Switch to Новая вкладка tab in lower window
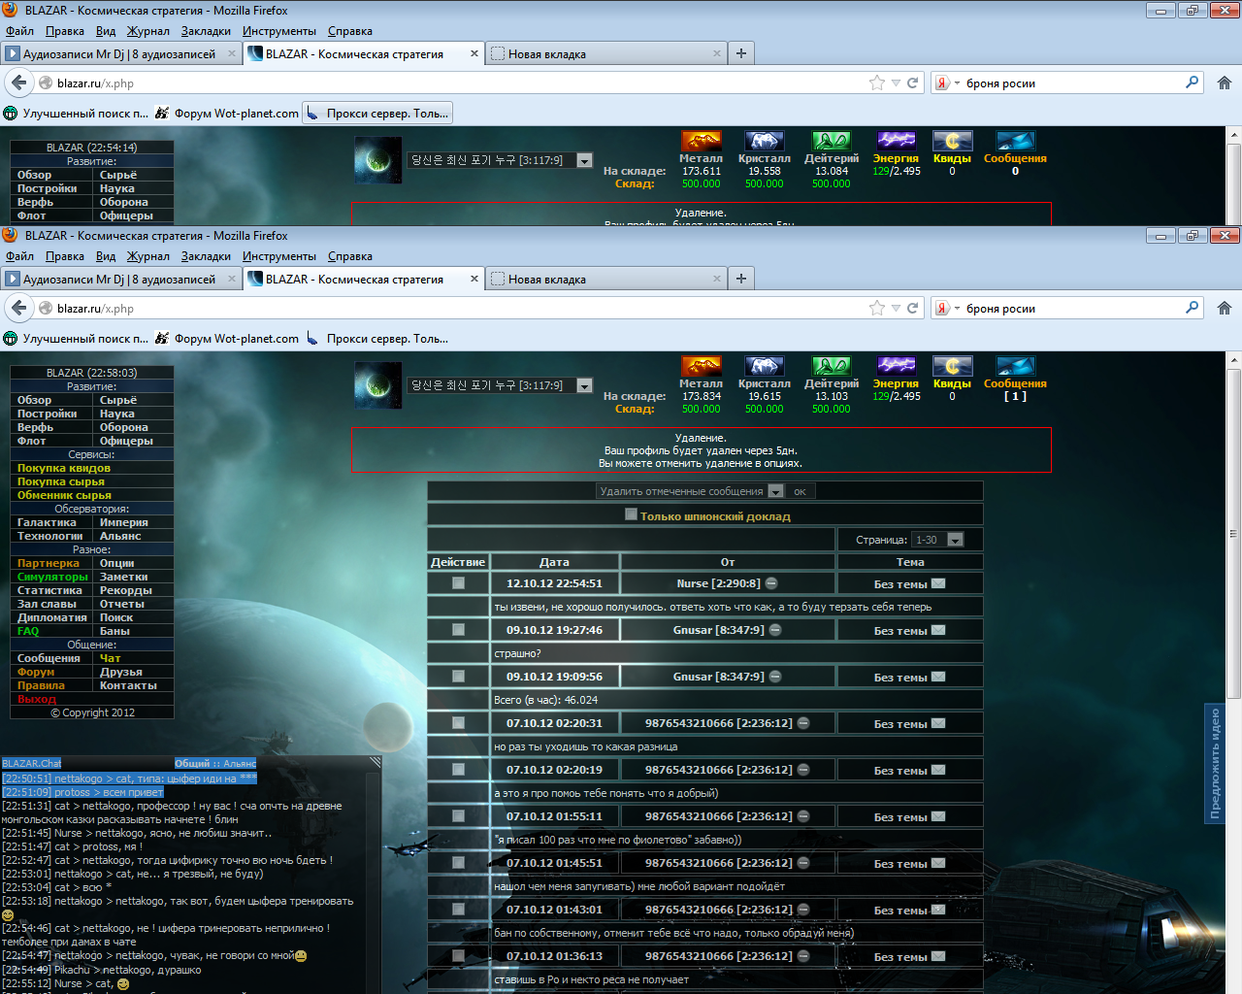 pyautogui.click(x=605, y=279)
